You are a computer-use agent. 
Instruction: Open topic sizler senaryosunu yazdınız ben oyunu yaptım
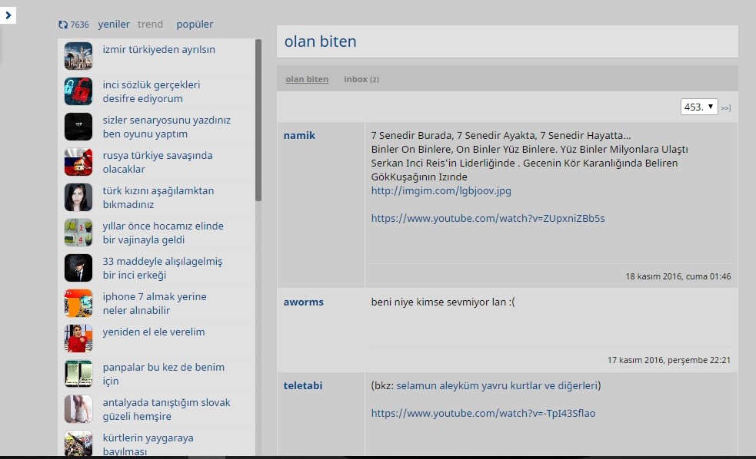coord(166,127)
